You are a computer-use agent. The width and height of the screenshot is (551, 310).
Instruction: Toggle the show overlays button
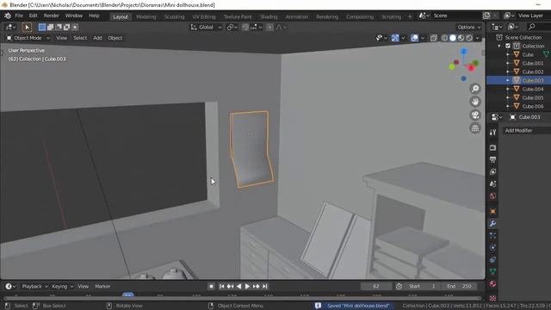(415, 38)
